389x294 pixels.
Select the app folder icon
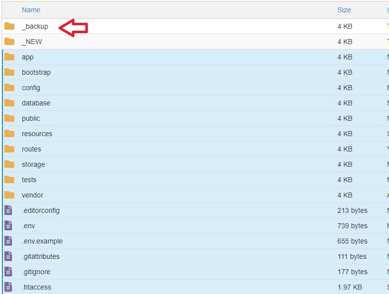[9, 57]
